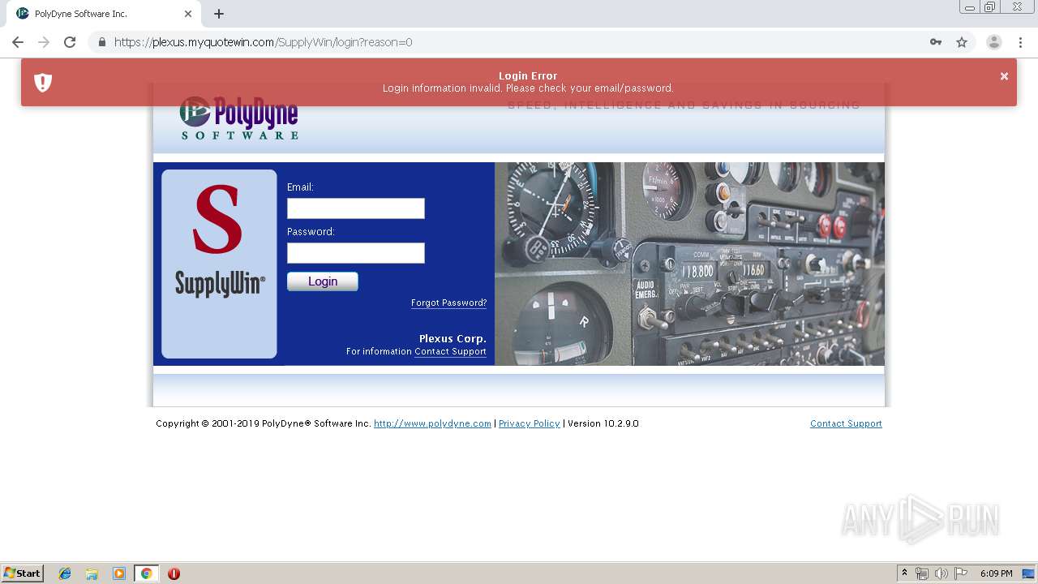Click the SupplyWin logo panel
This screenshot has height=584, width=1038.
pyautogui.click(x=219, y=264)
